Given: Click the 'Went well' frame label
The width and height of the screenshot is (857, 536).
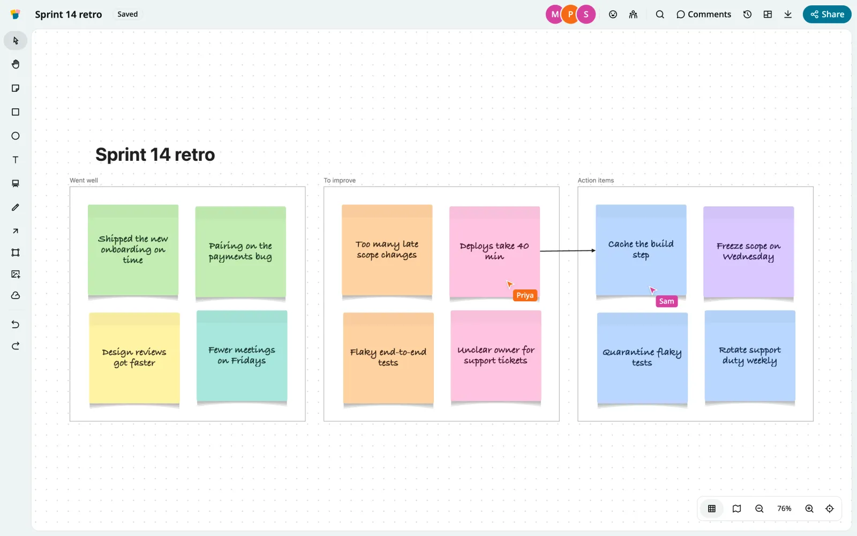Looking at the screenshot, I should click(84, 181).
